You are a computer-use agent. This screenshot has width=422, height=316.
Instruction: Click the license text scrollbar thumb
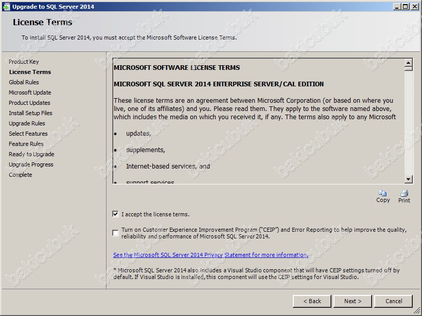tap(409, 68)
